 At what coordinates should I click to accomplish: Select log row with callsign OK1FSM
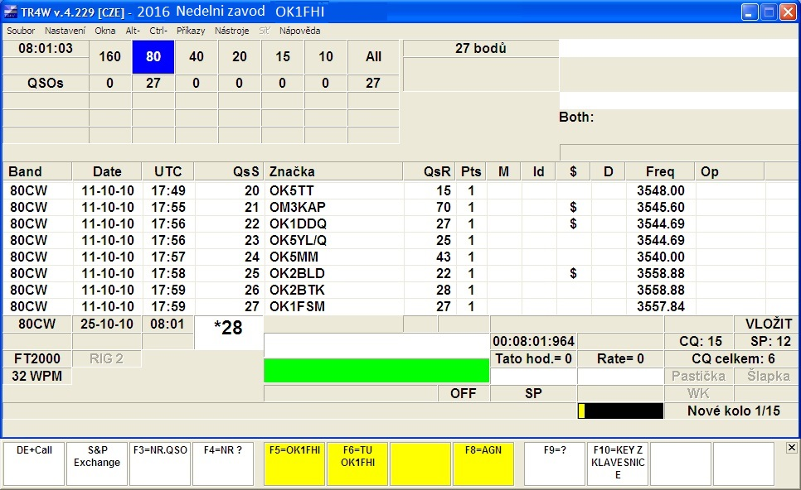click(x=401, y=306)
